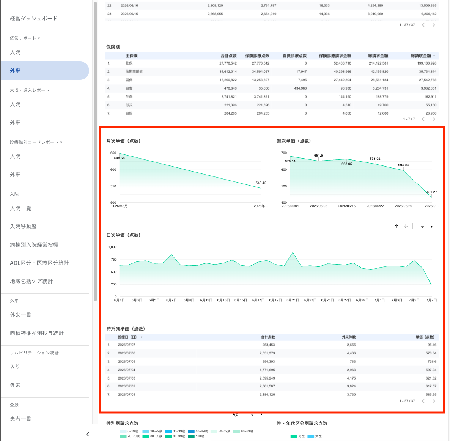Sort 保険別 table by 主保険 header
The image size is (450, 441).
tap(131, 56)
